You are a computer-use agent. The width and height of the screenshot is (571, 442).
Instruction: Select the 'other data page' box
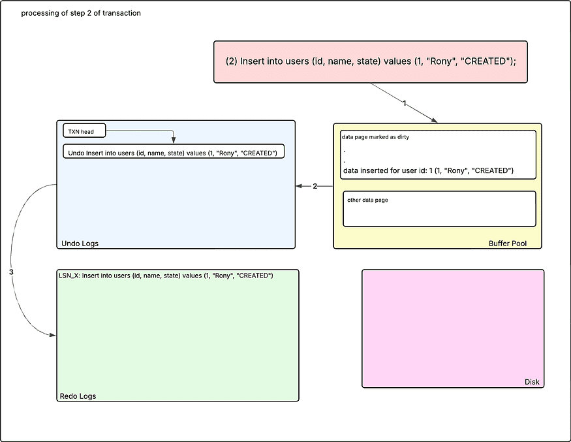pos(439,209)
